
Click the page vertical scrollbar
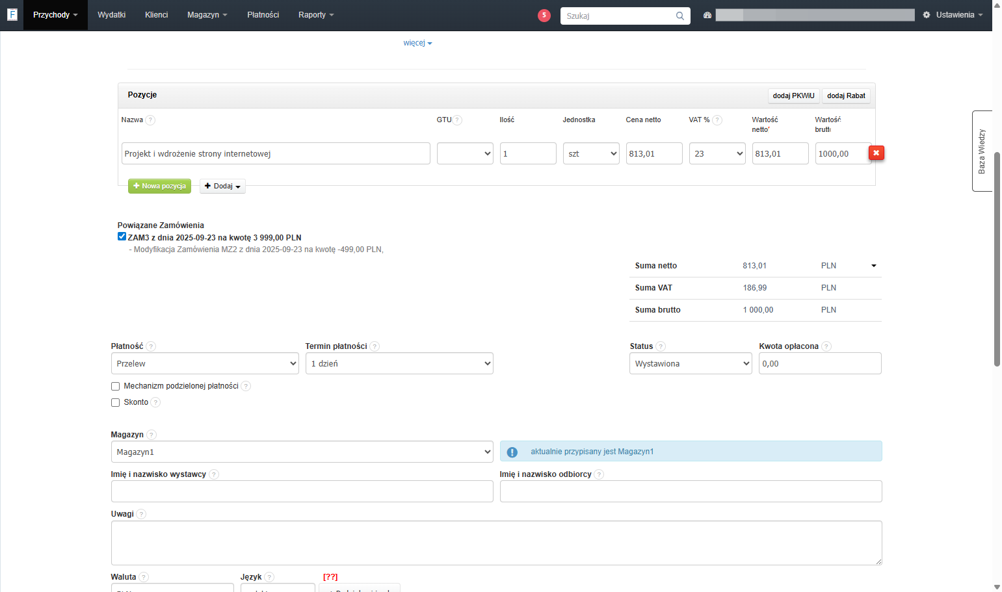point(997,260)
